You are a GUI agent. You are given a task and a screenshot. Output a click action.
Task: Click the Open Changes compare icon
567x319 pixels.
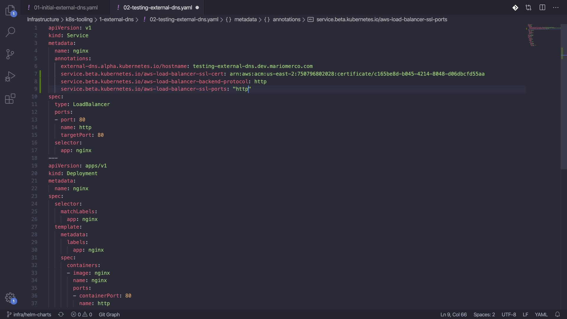(x=529, y=8)
